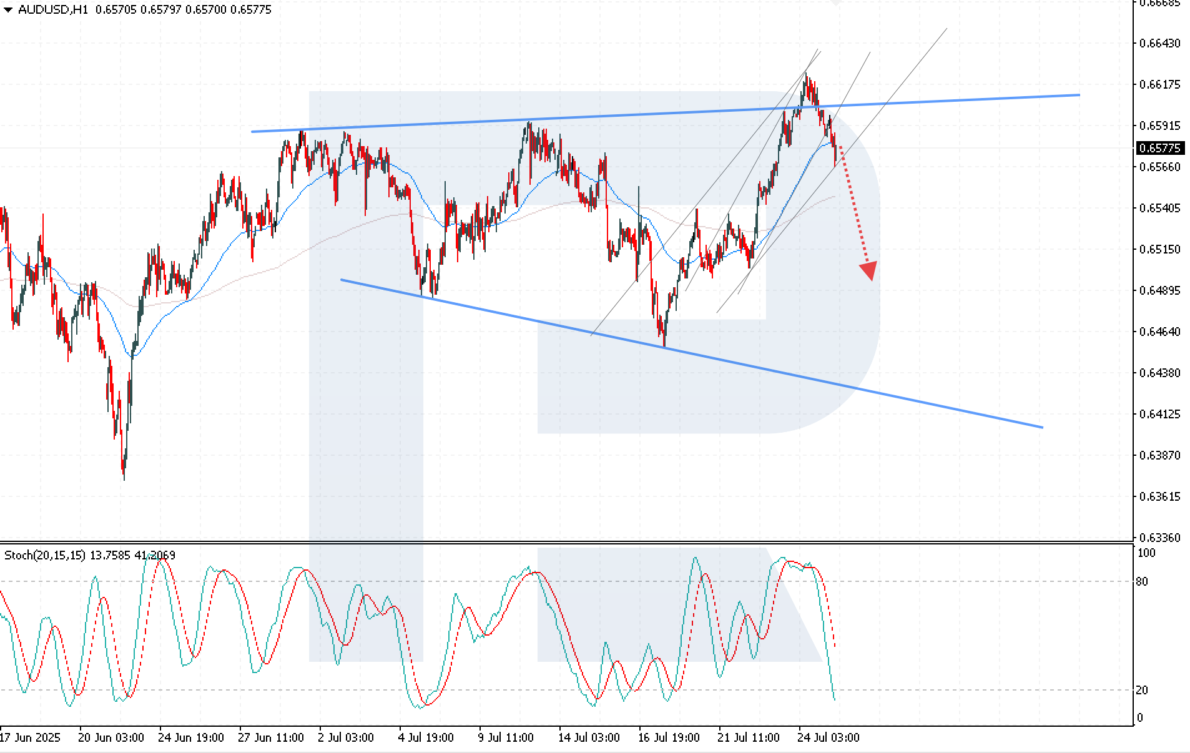
Task: Select the 9 Jul 11:00 time label
Action: (506, 737)
